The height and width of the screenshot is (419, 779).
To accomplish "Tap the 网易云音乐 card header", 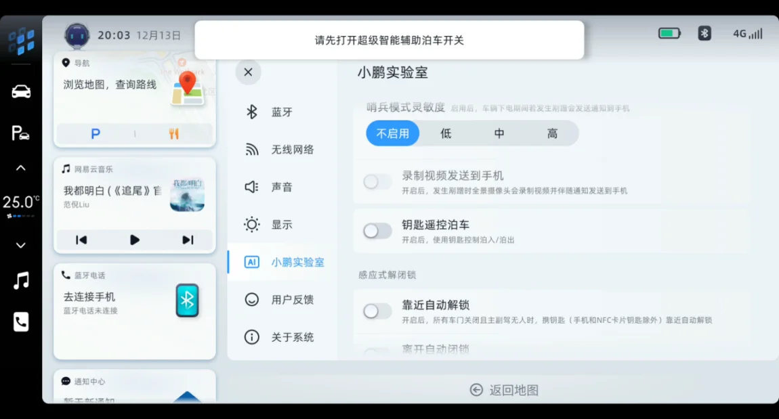I will [87, 169].
